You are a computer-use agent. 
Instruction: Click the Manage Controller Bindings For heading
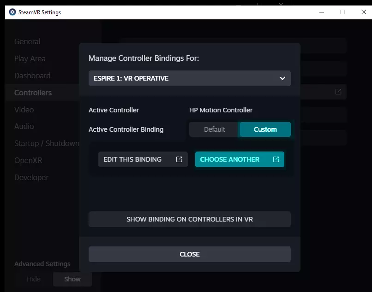pos(144,58)
